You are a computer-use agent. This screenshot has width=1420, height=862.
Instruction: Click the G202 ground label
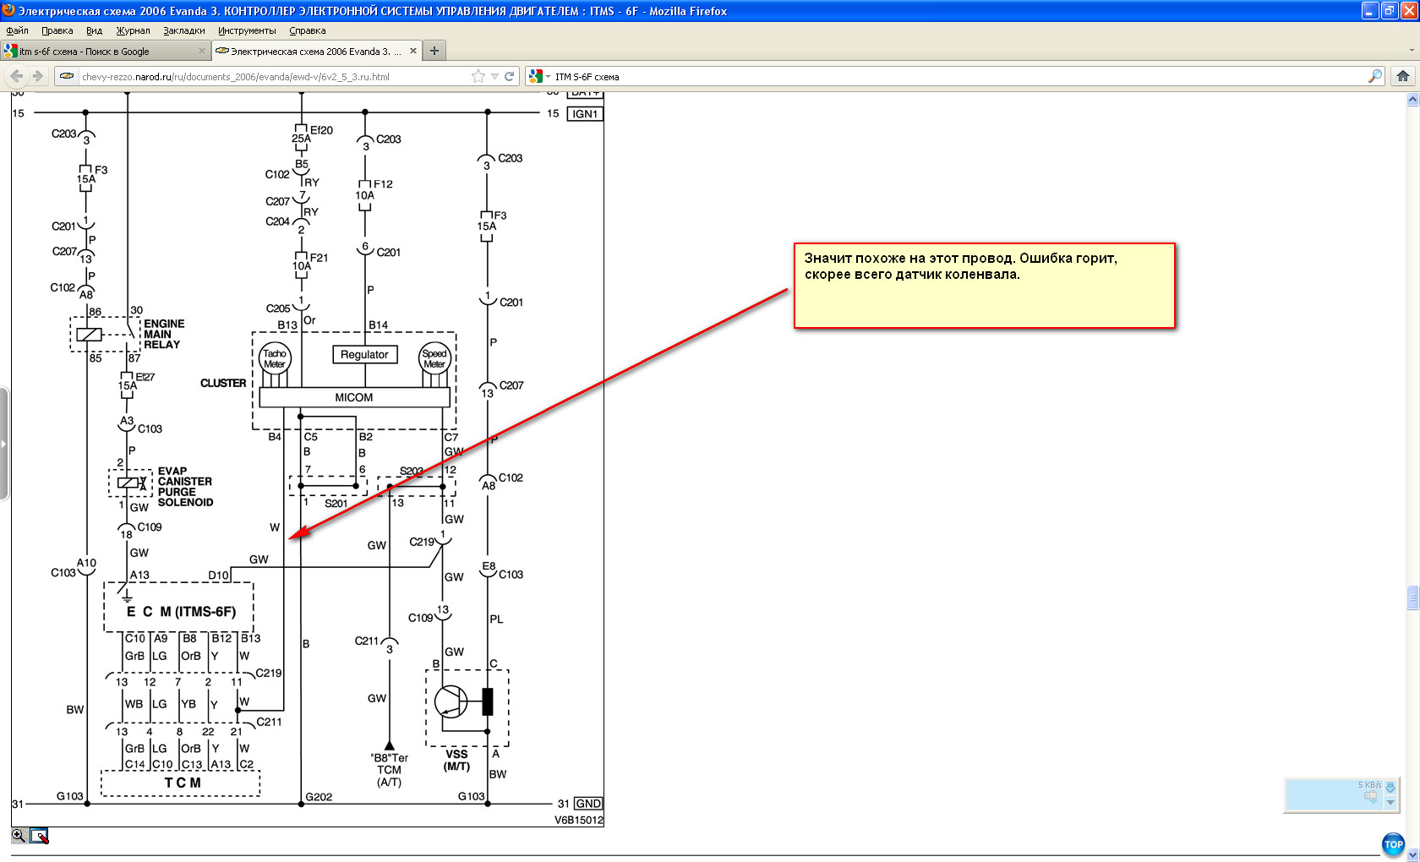pos(319,797)
